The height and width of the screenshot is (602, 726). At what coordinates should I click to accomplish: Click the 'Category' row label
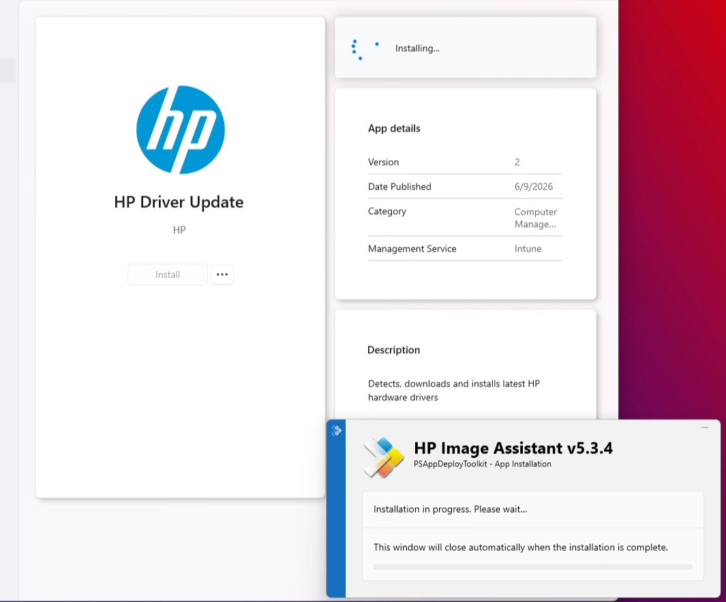coord(387,211)
